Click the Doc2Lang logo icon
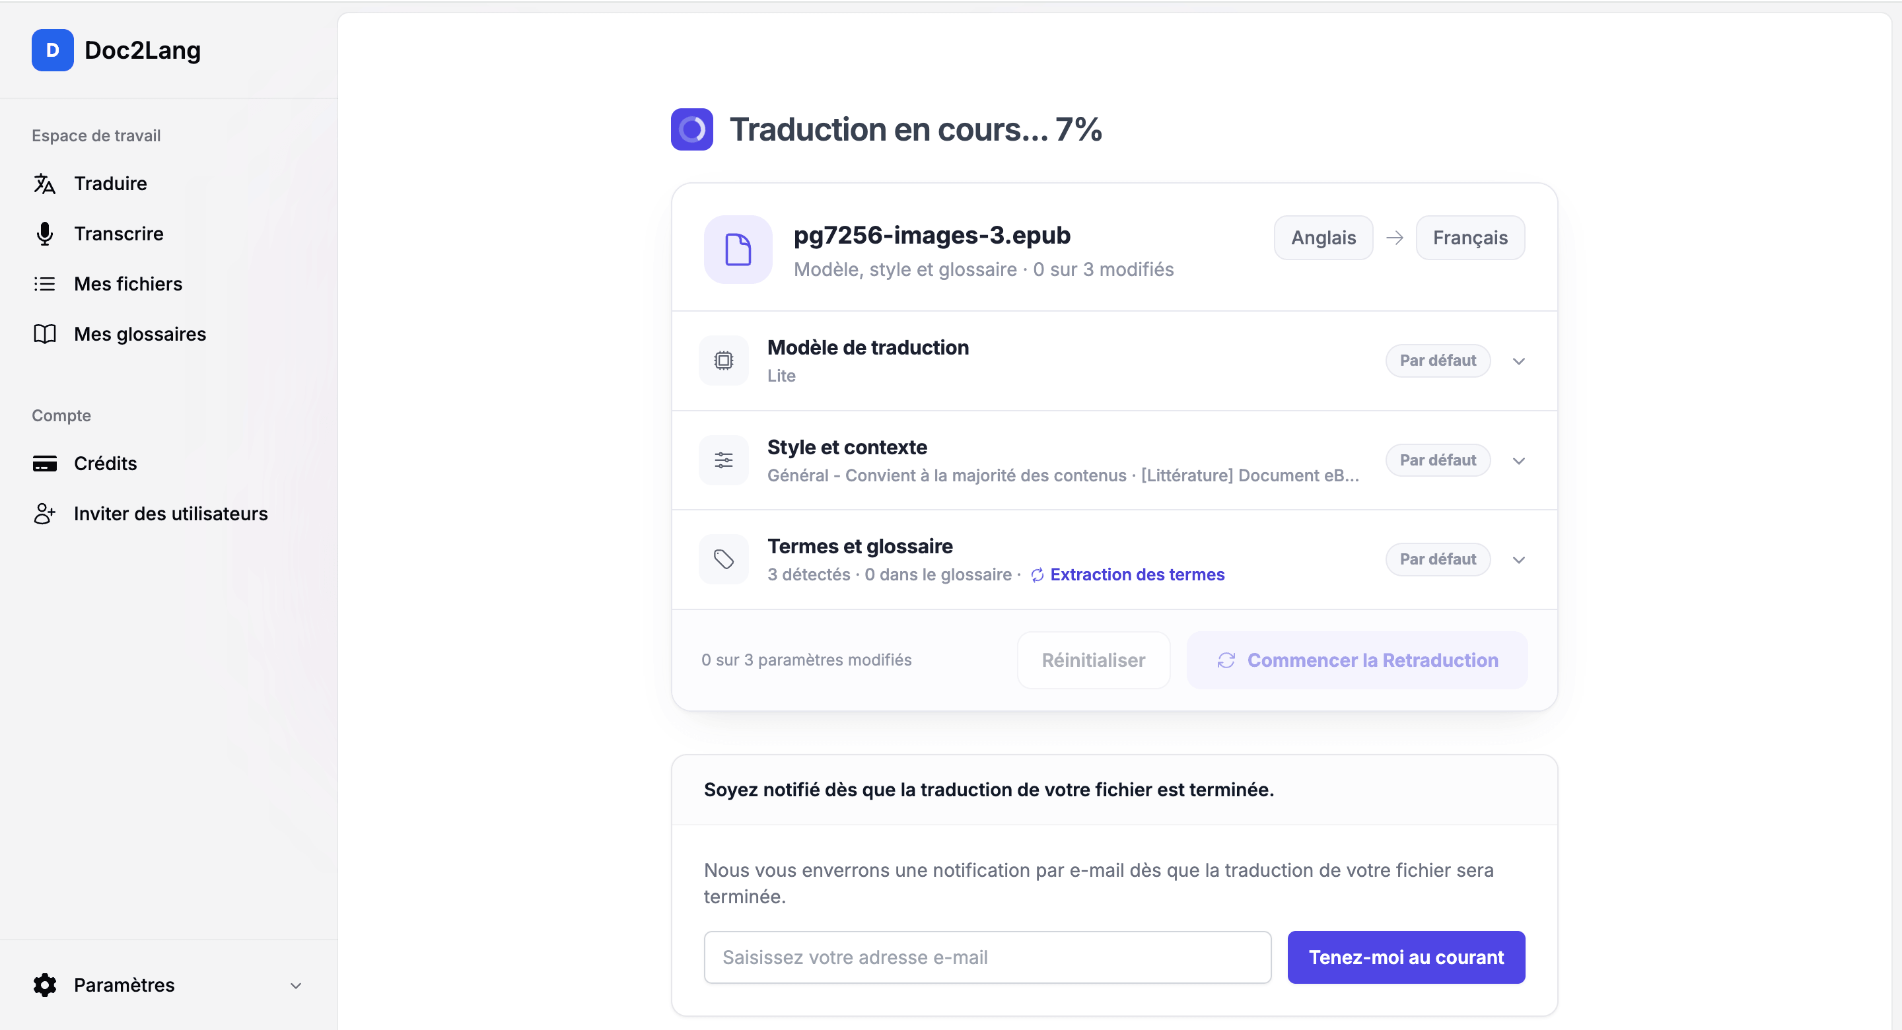 (x=52, y=50)
